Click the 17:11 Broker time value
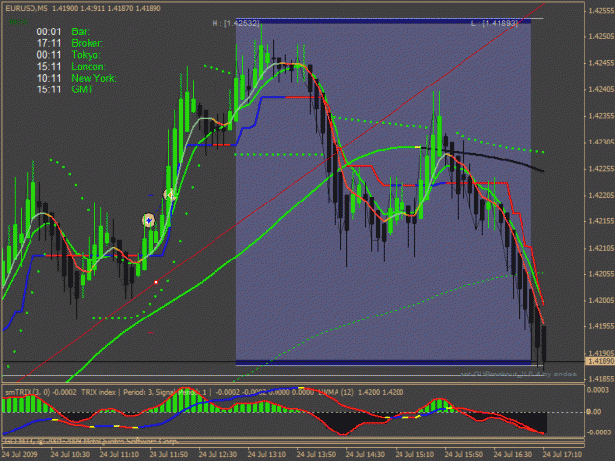615x461 pixels. click(x=49, y=43)
